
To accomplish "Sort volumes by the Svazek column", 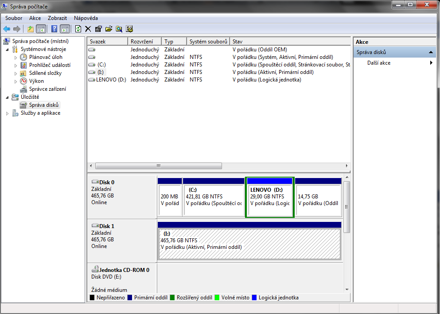I will tap(108, 42).
